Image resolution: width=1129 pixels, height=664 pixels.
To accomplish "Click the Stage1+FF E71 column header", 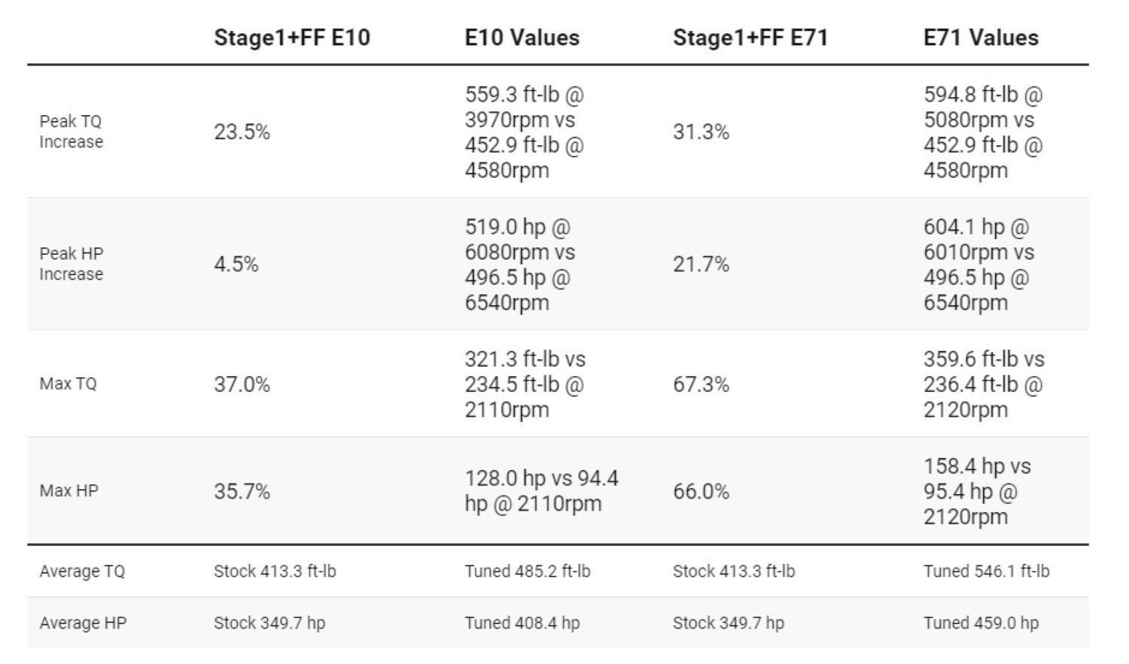I will pos(750,38).
